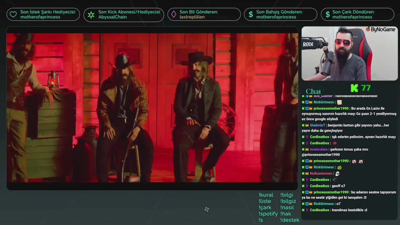Click the dollar icon beside Son Bahşiş Gönderen
Viewport: 400px width, 225px height.
[251, 14]
